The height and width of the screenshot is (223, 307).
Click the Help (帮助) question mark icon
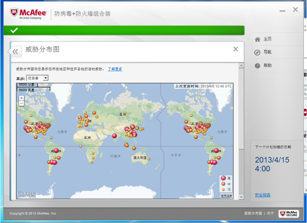(257, 66)
